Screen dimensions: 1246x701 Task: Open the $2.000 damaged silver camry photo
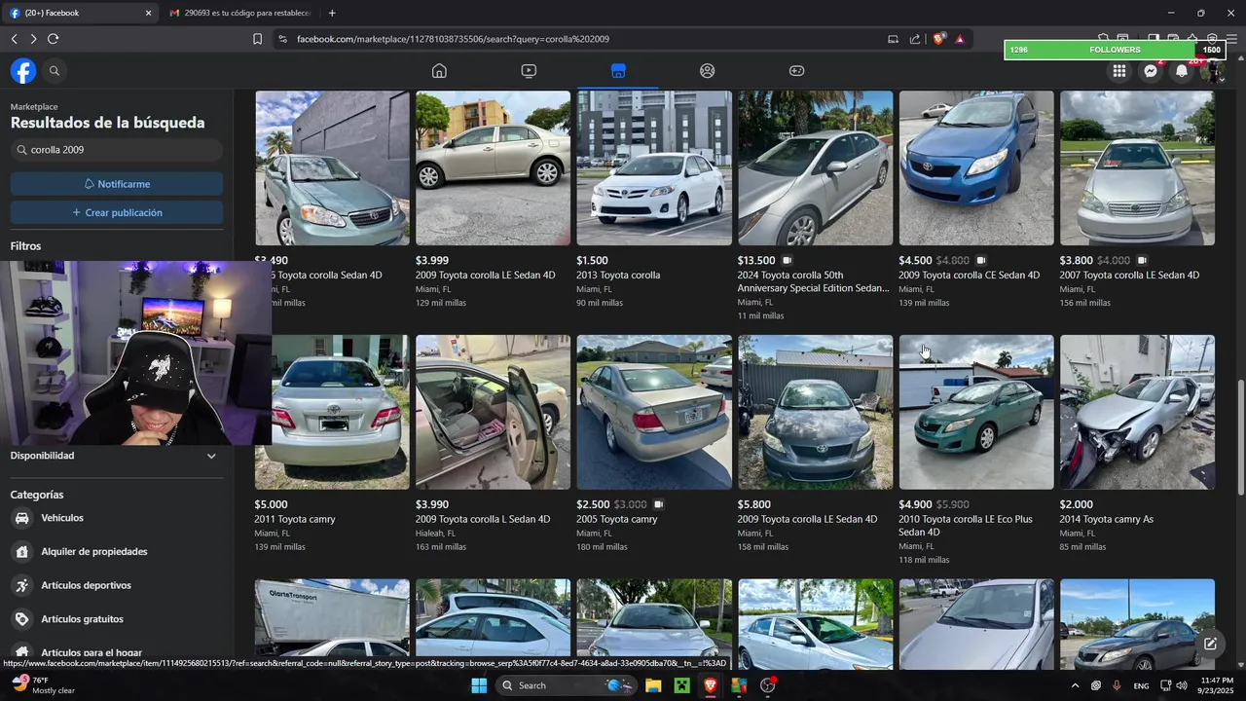coord(1137,412)
